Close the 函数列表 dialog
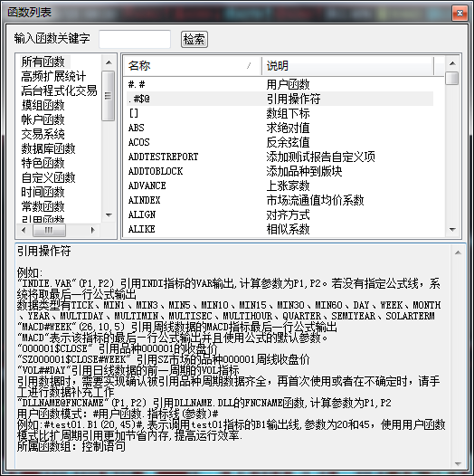Viewport: 474px width, 476px height. click(460, 13)
